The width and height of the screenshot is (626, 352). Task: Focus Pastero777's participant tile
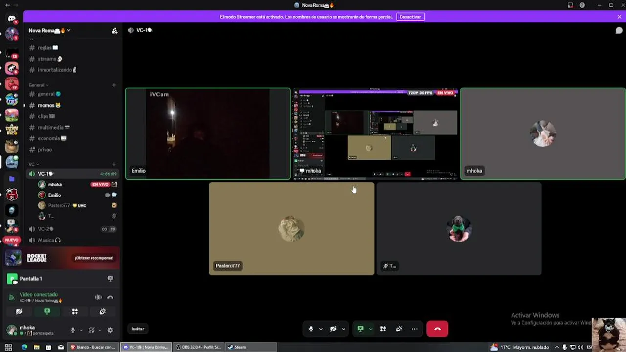coord(291,229)
